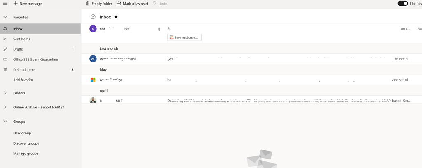The image size is (422, 168).
Task: Open the April email about LDAP-based Kerberoasting
Action: pyautogui.click(x=252, y=100)
